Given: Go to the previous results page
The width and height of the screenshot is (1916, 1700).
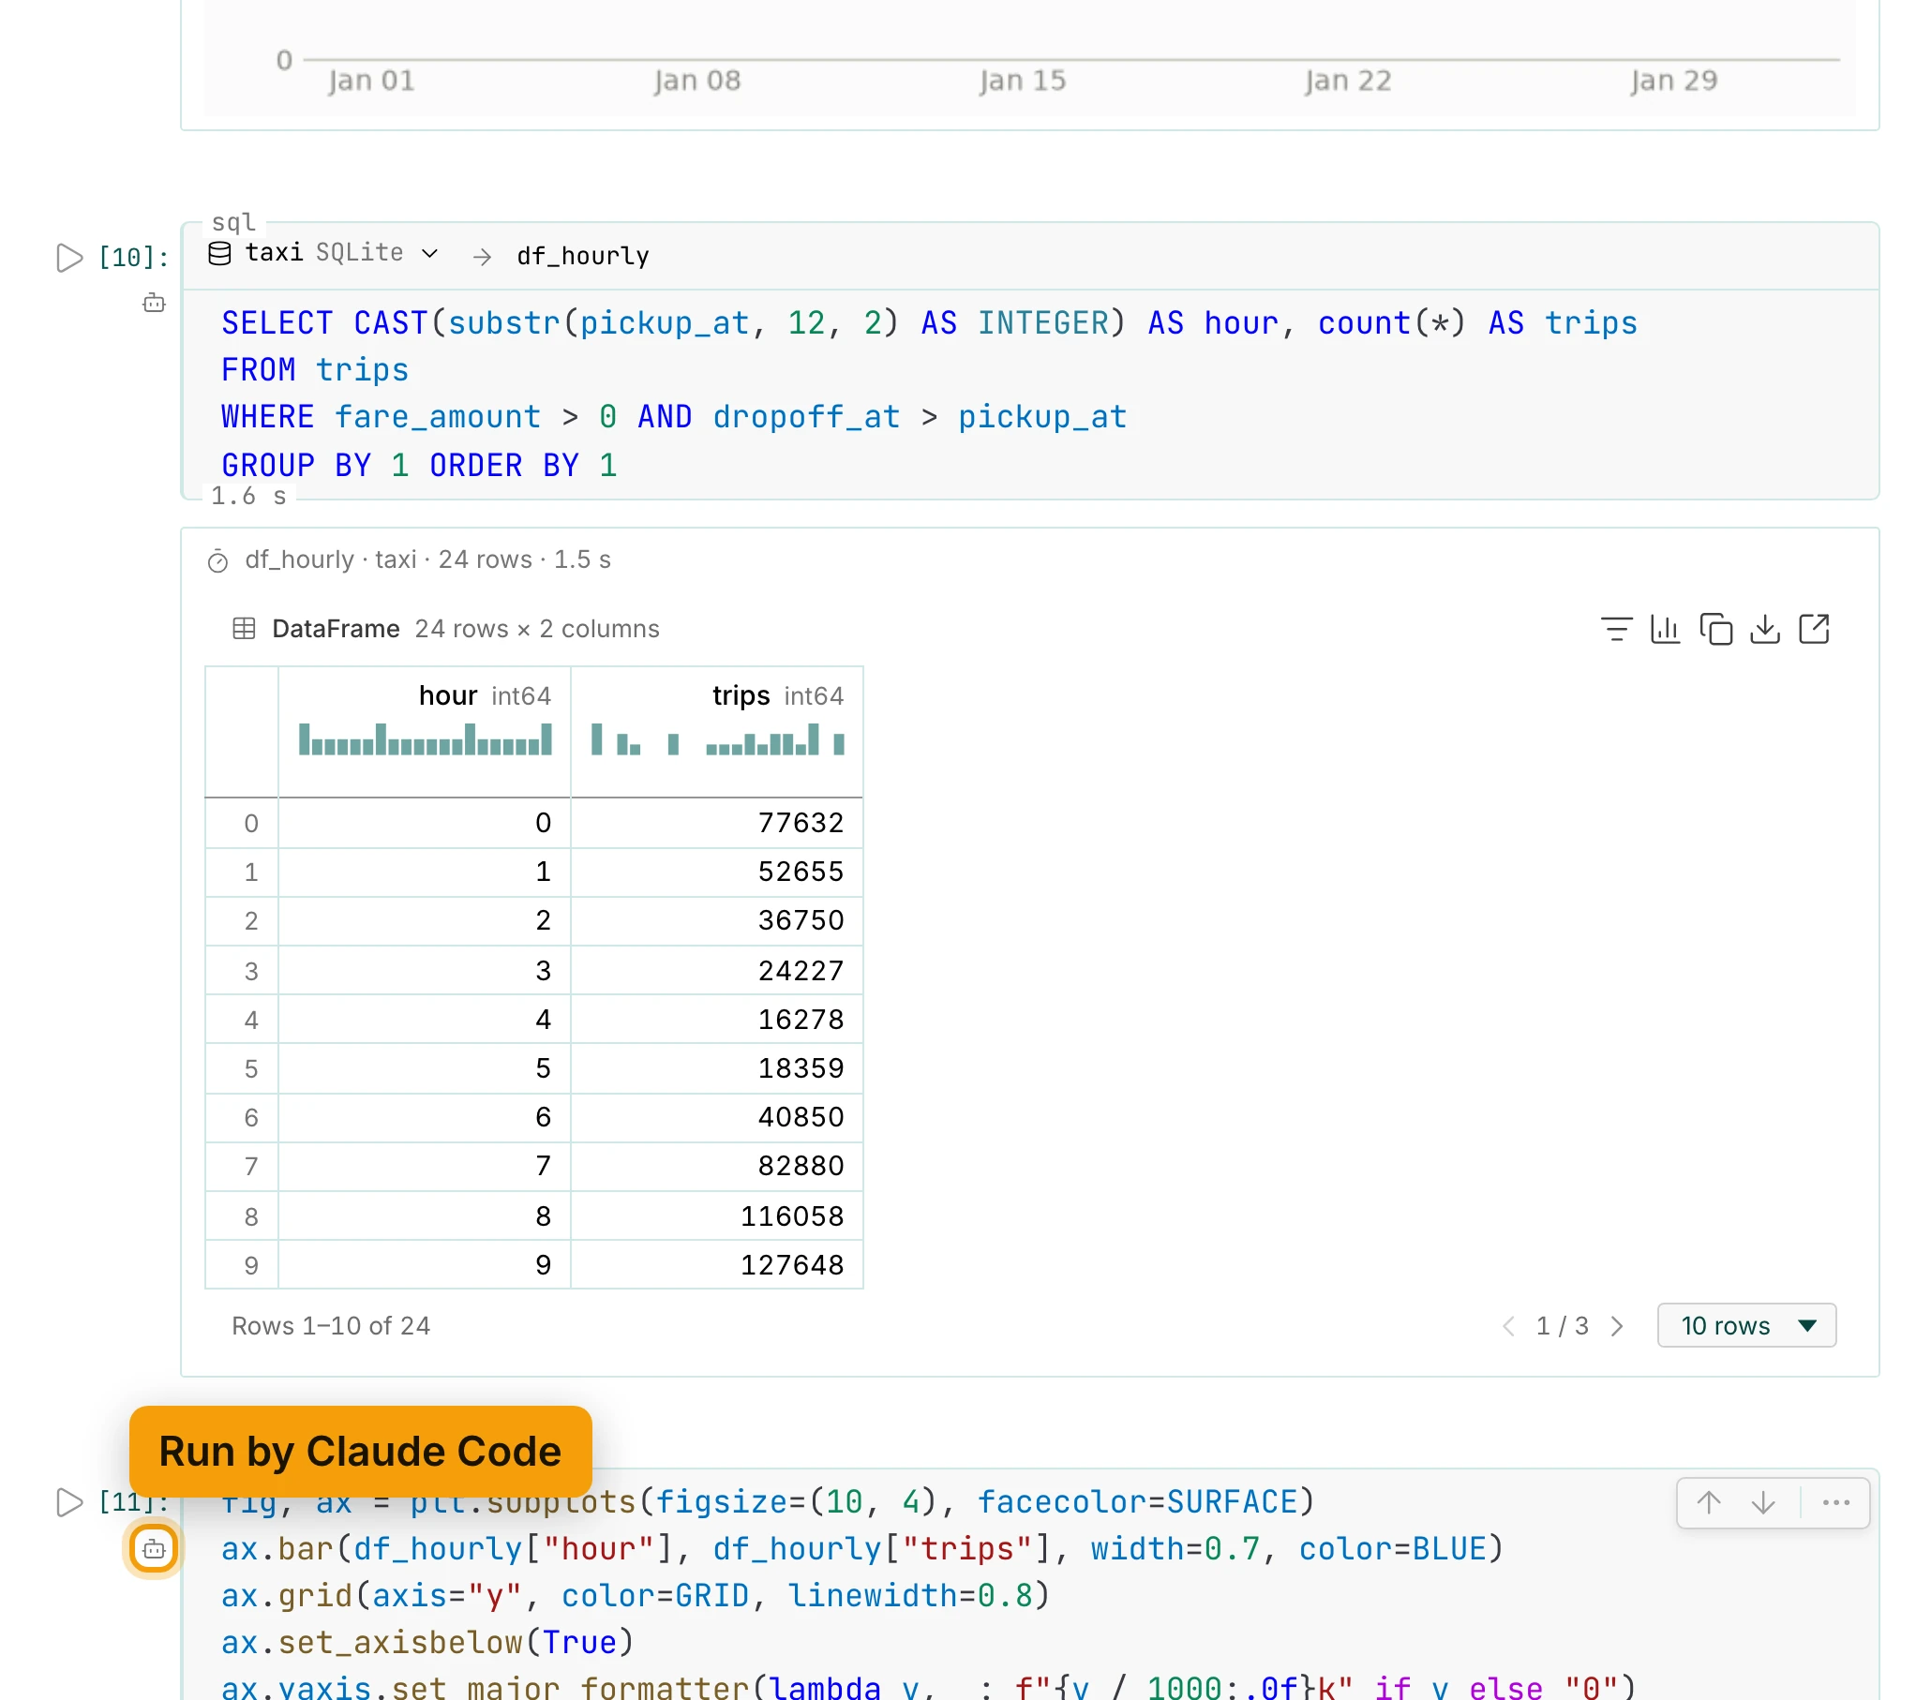Looking at the screenshot, I should pos(1508,1326).
